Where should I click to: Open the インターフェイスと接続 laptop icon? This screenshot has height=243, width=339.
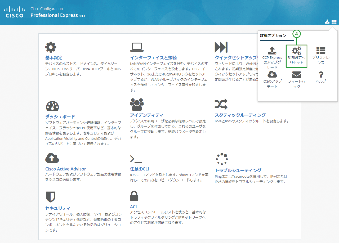click(x=137, y=47)
